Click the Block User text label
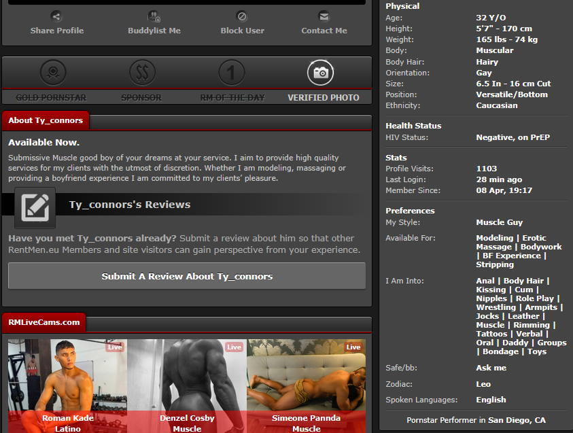This screenshot has width=573, height=433. (x=242, y=31)
